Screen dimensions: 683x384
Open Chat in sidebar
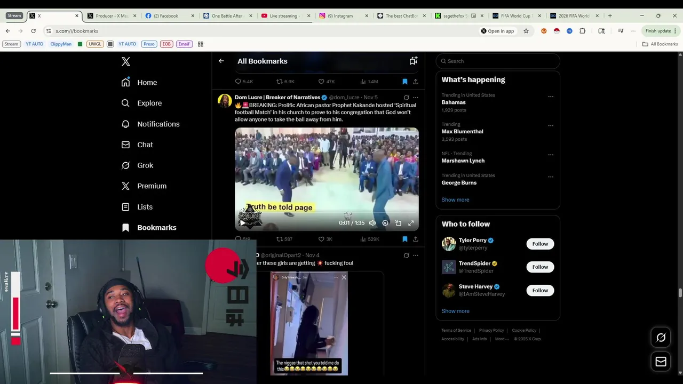tap(137, 145)
